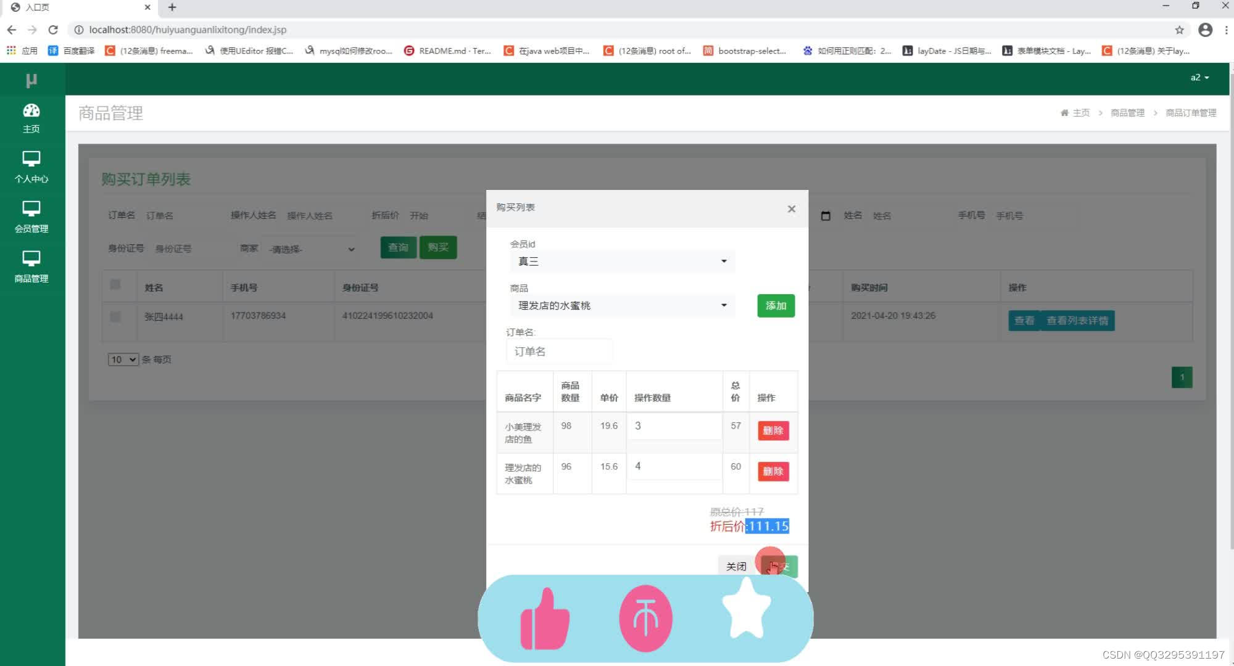Click 查看列表详情 button
The width and height of the screenshot is (1234, 666).
(x=1077, y=321)
